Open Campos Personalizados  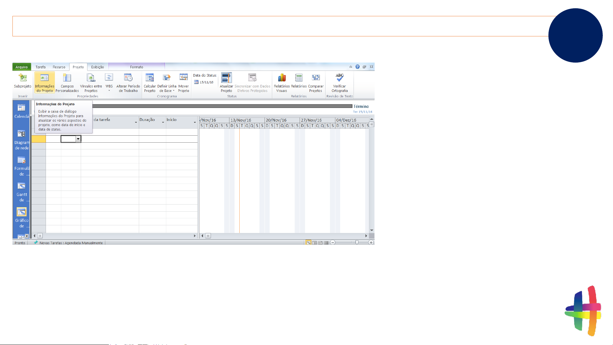67,82
